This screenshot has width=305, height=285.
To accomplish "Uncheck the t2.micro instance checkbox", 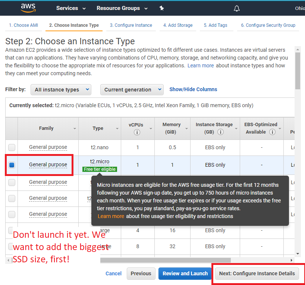I will 12,165.
